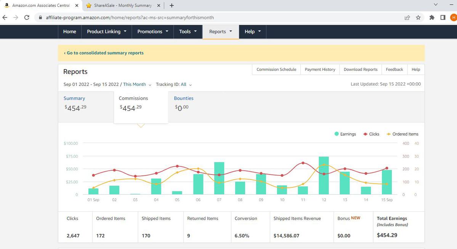Toggle the Earnings series in the legend
This screenshot has height=249, width=457.
pos(345,134)
